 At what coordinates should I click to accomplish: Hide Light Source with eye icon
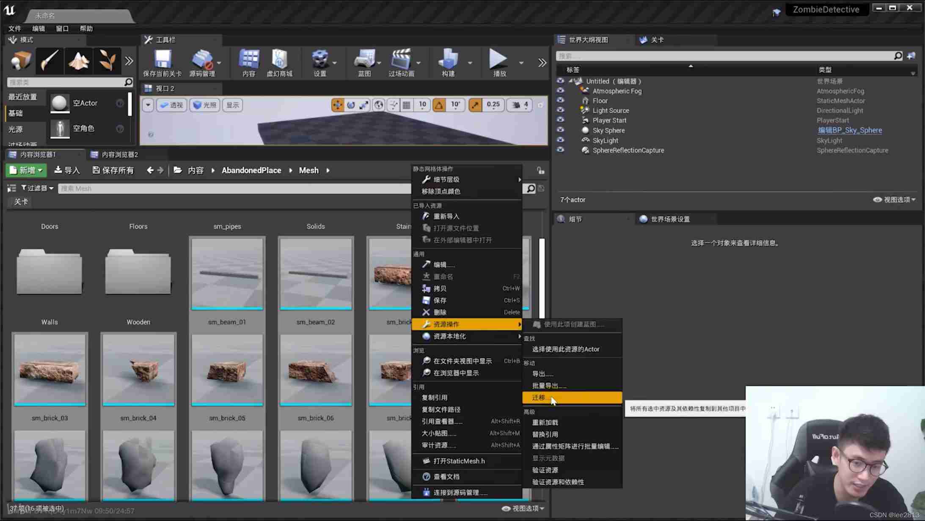pos(560,110)
